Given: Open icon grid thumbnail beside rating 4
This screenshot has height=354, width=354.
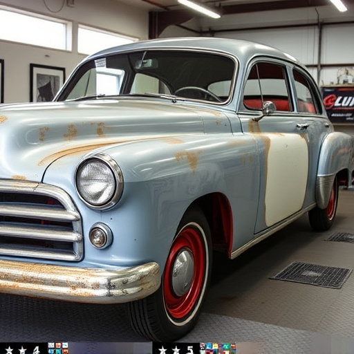Looking at the screenshot, I should click(58, 348).
